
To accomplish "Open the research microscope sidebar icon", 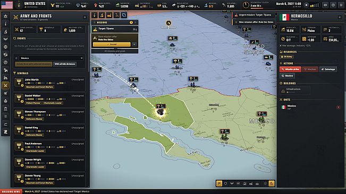I will (x=5, y=31).
